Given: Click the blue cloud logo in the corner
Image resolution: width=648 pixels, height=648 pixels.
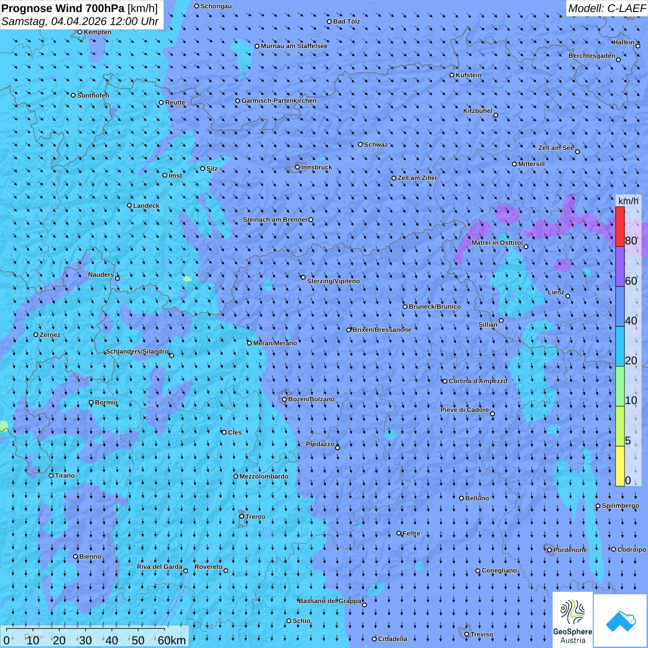Looking at the screenshot, I should point(621,621).
